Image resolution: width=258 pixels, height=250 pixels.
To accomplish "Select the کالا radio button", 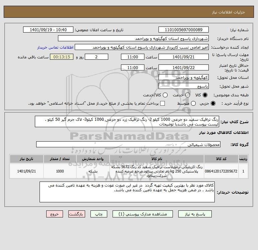I will point(205,95).
